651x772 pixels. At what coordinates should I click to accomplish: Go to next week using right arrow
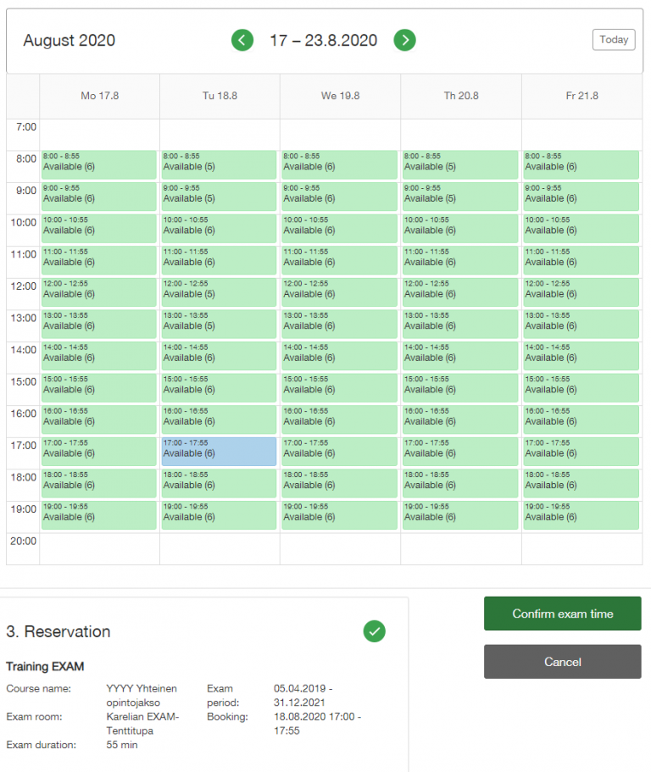(404, 40)
